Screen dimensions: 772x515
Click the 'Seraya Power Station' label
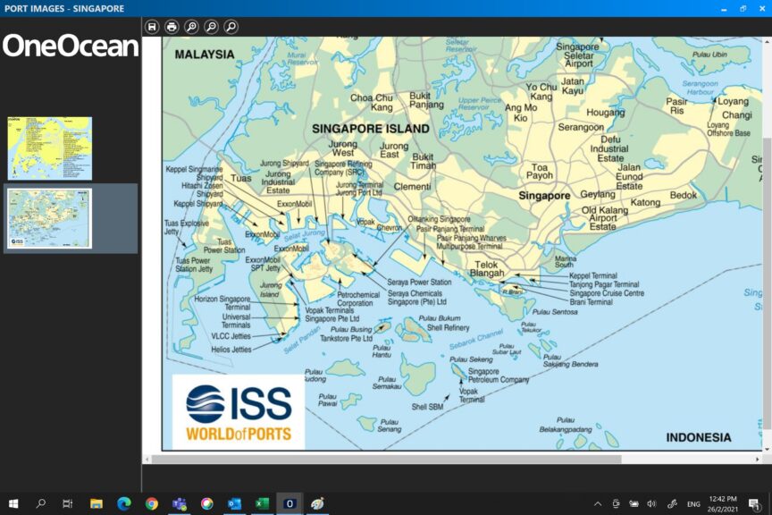click(419, 283)
